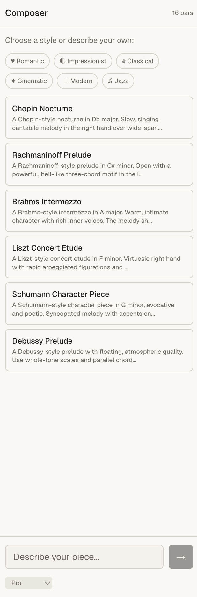Pick the Liszt Concert Etude preset
The height and width of the screenshot is (597, 197).
[x=99, y=257]
